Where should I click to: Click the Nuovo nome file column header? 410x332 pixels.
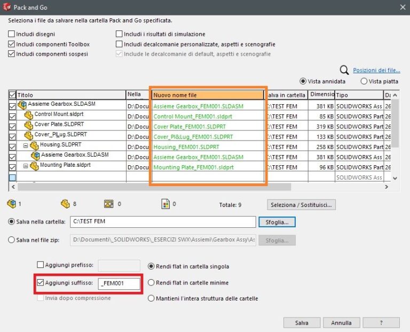click(x=208, y=95)
